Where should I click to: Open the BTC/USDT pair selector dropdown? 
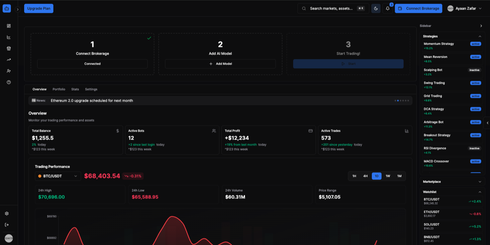point(57,176)
